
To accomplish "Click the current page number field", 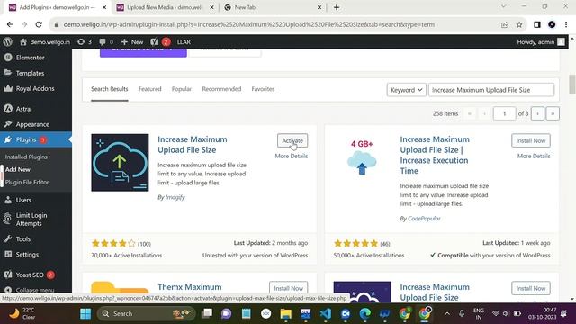I will click(x=504, y=113).
